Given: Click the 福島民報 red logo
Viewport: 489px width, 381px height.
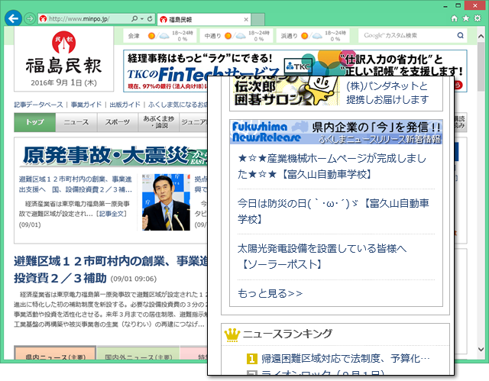Looking at the screenshot, I should point(64,42).
